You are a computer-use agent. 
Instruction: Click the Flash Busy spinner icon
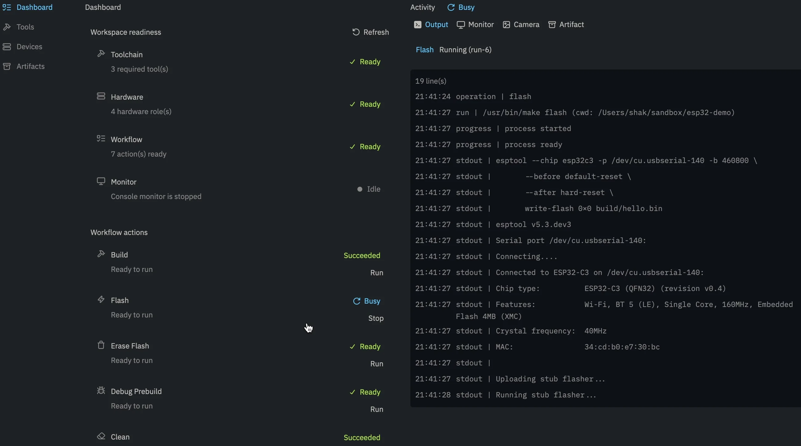pos(356,301)
